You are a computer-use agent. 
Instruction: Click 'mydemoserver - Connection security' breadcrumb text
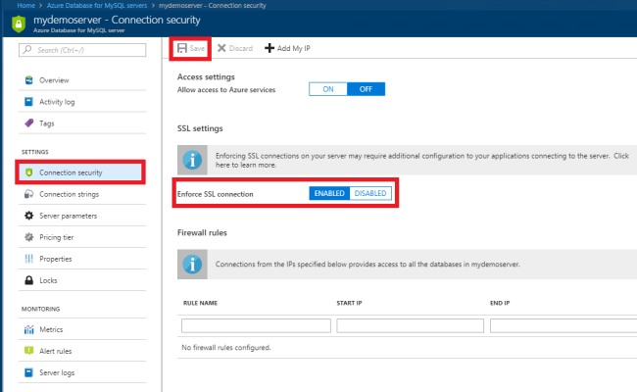pos(213,5)
